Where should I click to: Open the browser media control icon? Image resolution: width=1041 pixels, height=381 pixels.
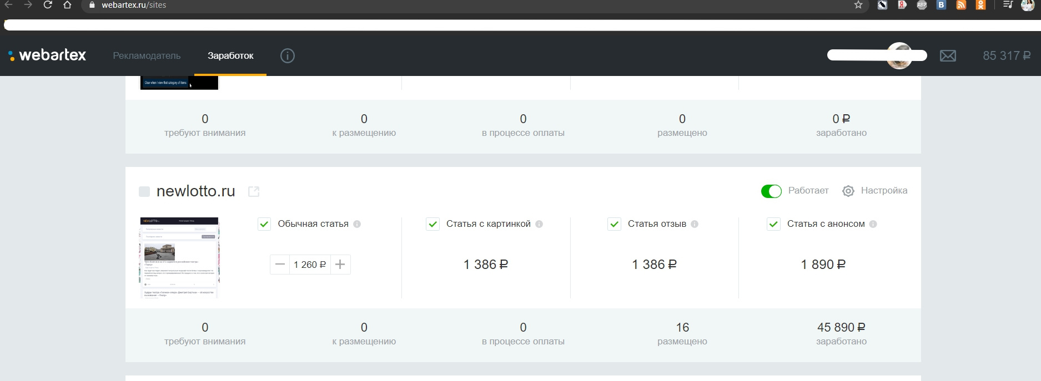1008,5
